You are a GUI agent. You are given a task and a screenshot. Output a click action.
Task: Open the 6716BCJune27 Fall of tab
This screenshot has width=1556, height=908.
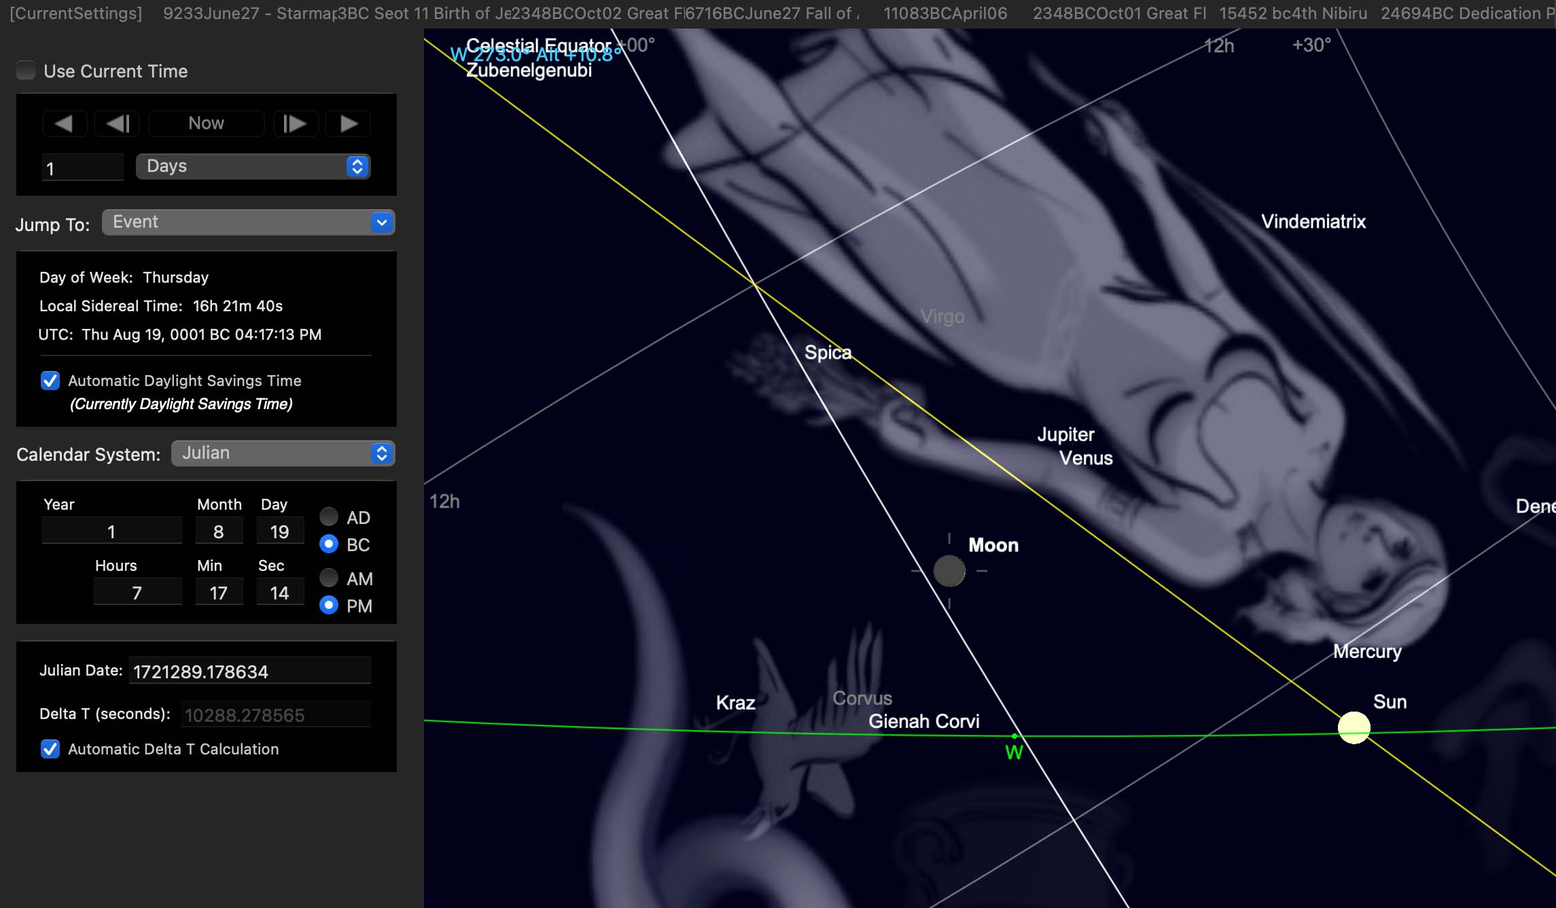click(772, 14)
